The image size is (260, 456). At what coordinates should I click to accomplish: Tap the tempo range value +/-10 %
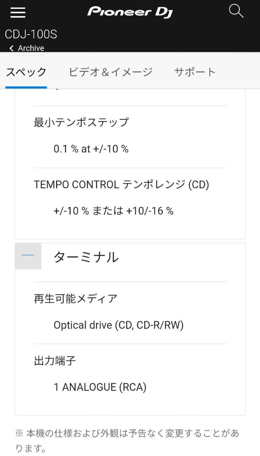click(x=114, y=211)
